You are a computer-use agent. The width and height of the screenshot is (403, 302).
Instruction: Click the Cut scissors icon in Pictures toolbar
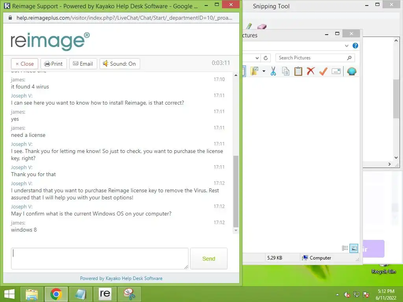273,71
